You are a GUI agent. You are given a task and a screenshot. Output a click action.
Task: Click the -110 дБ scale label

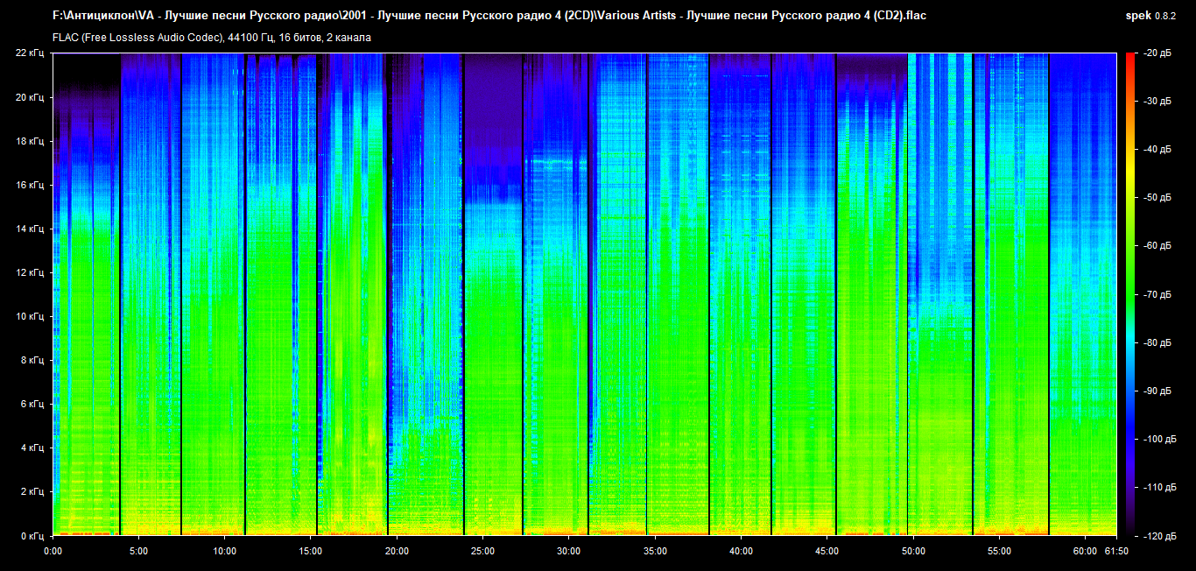click(x=1162, y=487)
